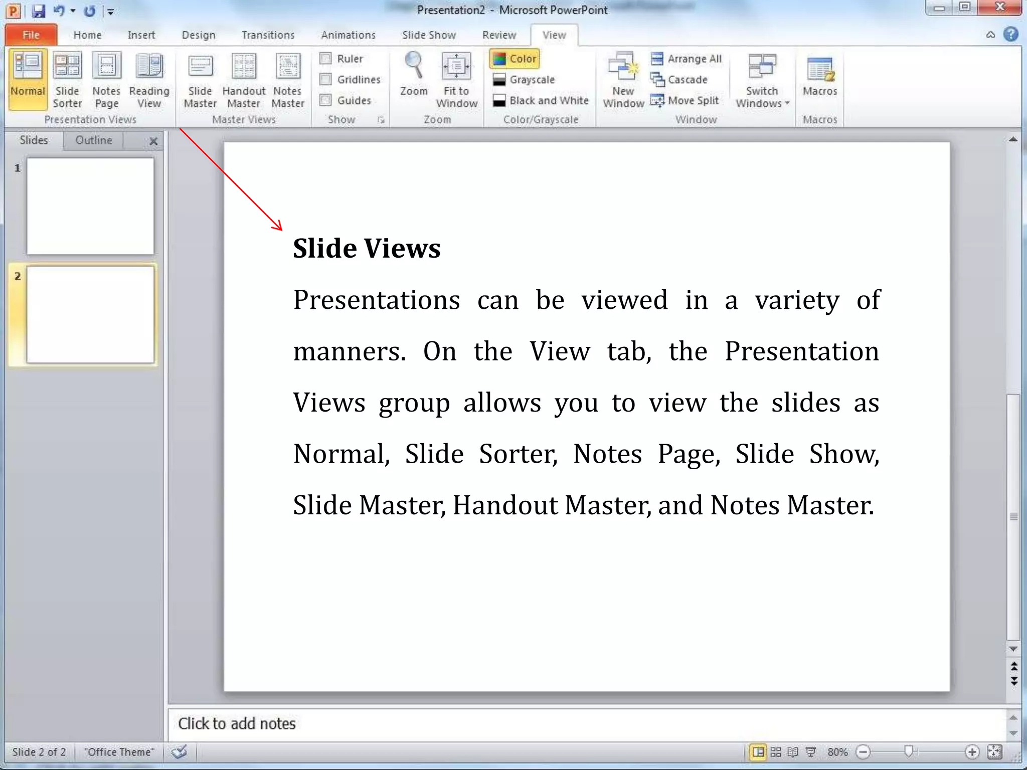Click the 80% zoom level
This screenshot has height=770, width=1027.
tap(837, 752)
